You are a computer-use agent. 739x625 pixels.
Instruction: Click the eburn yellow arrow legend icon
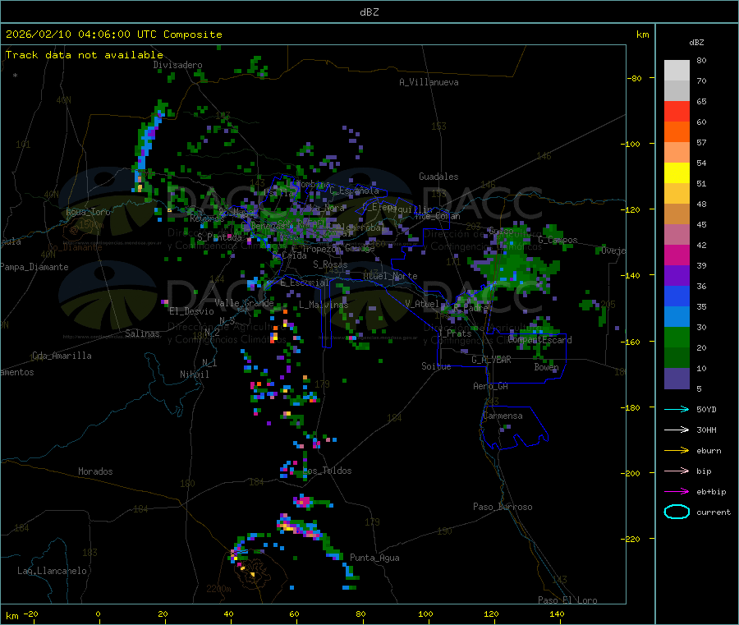pos(677,450)
